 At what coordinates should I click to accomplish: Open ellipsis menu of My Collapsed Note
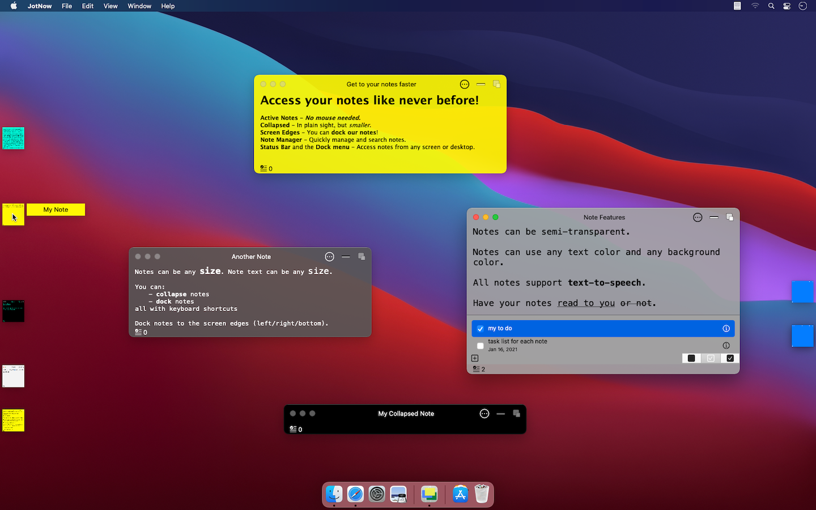pyautogui.click(x=484, y=414)
